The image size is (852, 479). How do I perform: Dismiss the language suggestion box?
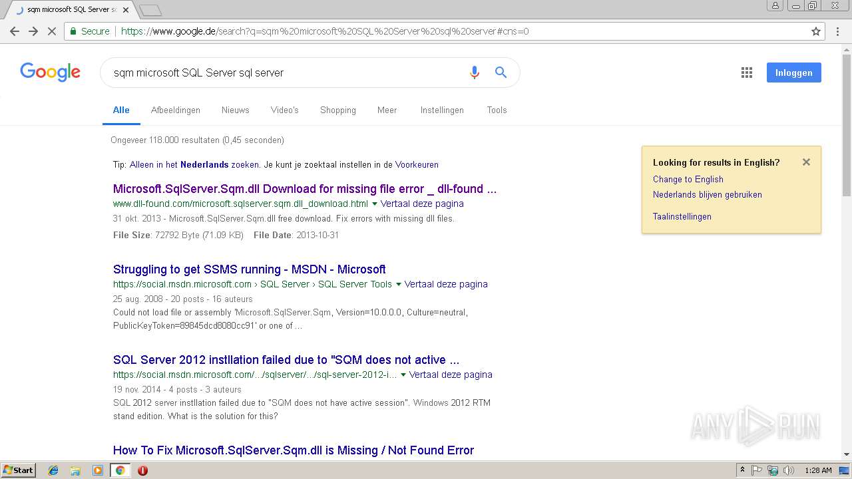[806, 162]
